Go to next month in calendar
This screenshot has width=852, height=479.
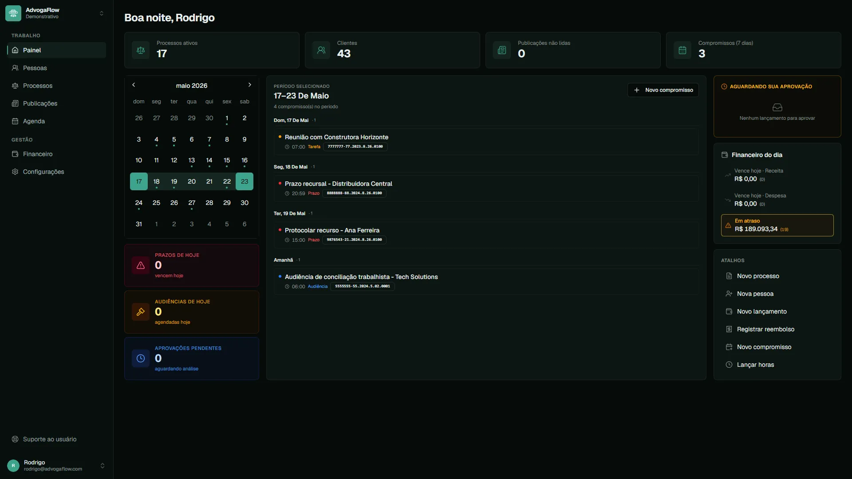(250, 85)
